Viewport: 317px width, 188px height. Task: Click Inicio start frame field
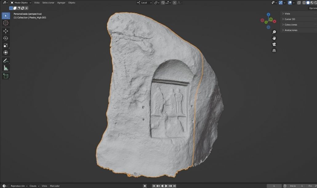[x=296, y=186]
